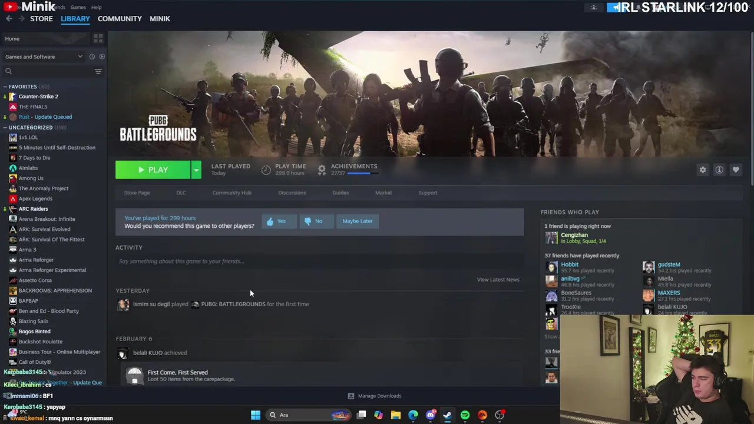Open Spotify from taskbar
The width and height of the screenshot is (754, 424).
465,415
